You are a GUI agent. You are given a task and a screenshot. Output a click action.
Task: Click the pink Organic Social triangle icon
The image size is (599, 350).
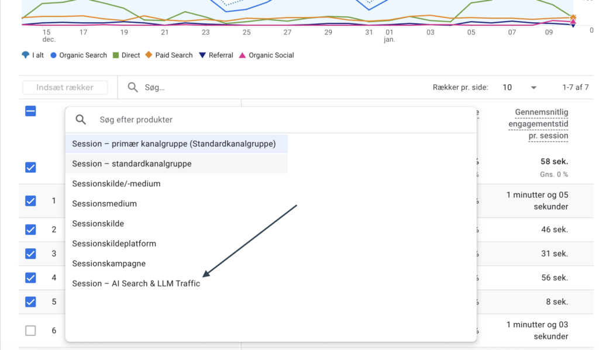pos(242,56)
